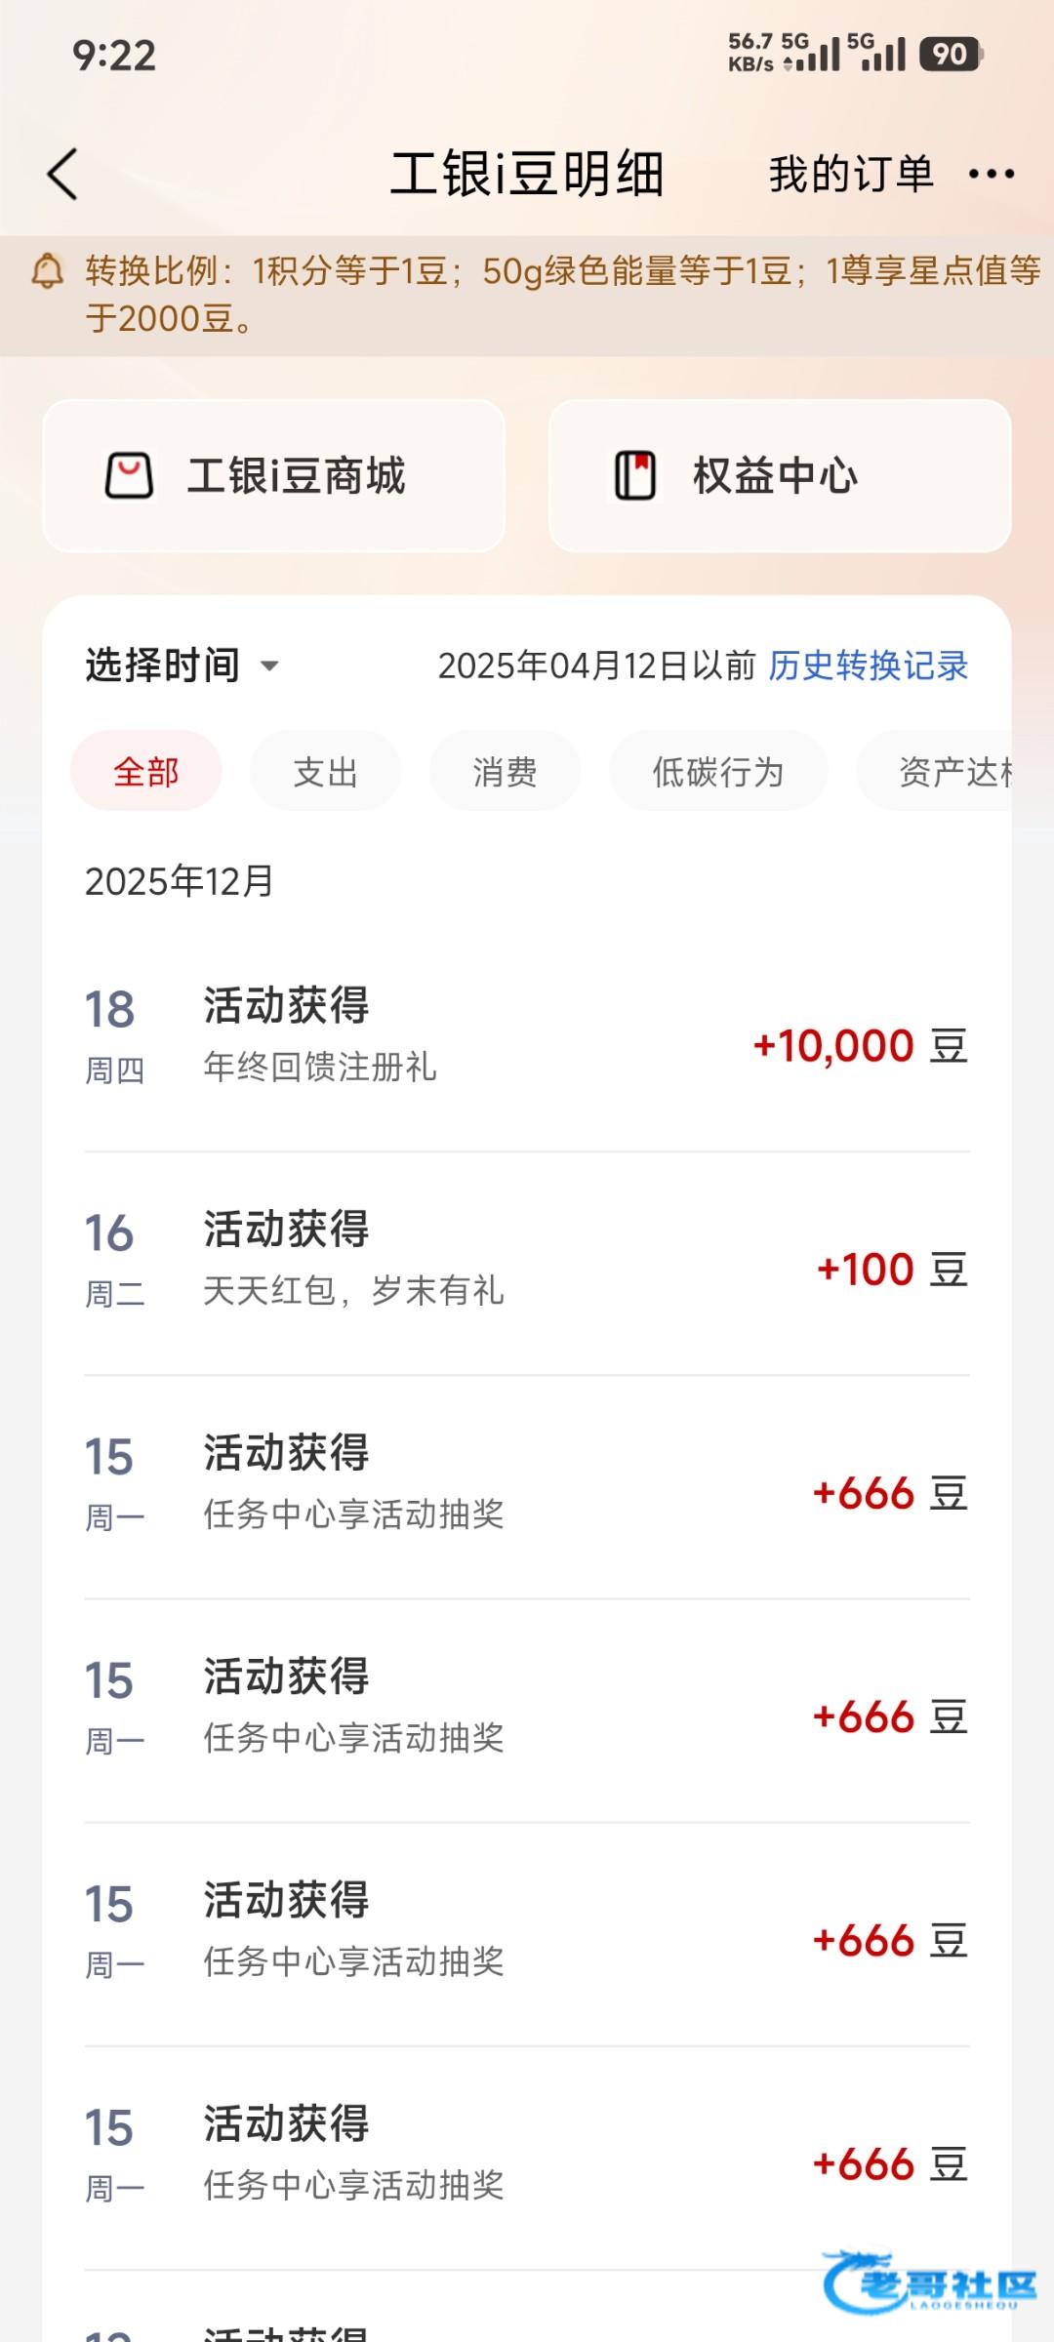Open the 工银i豆商城 button
Viewport: 1054px width, 2342px height.
click(x=273, y=476)
